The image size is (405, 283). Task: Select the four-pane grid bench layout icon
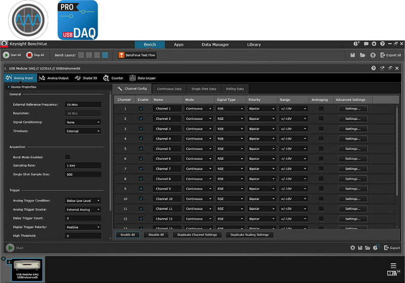(x=81, y=55)
